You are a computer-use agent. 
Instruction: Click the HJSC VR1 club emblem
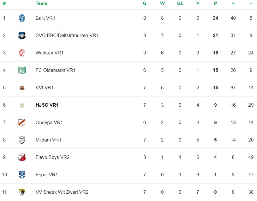click(x=22, y=105)
